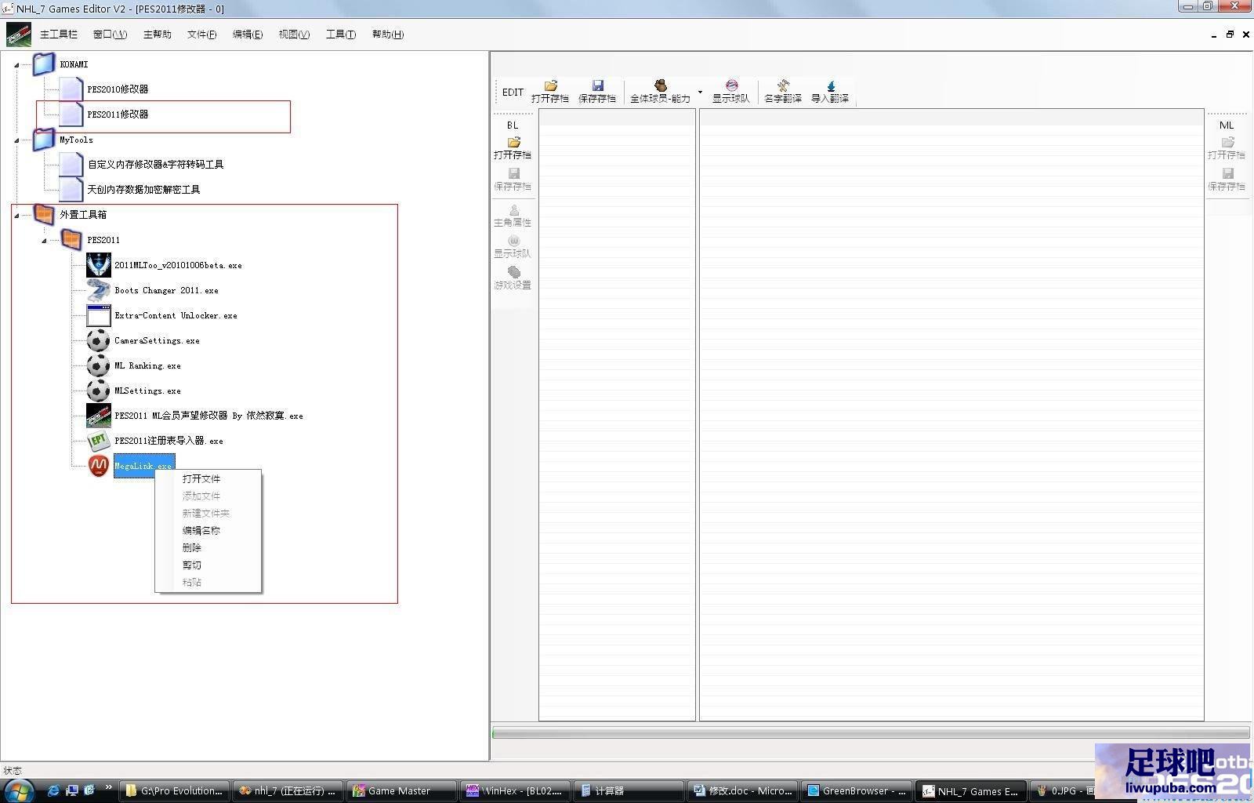1254x803 pixels.
Task: Click the 名字翻译 toolbar icon
Action: [783, 92]
